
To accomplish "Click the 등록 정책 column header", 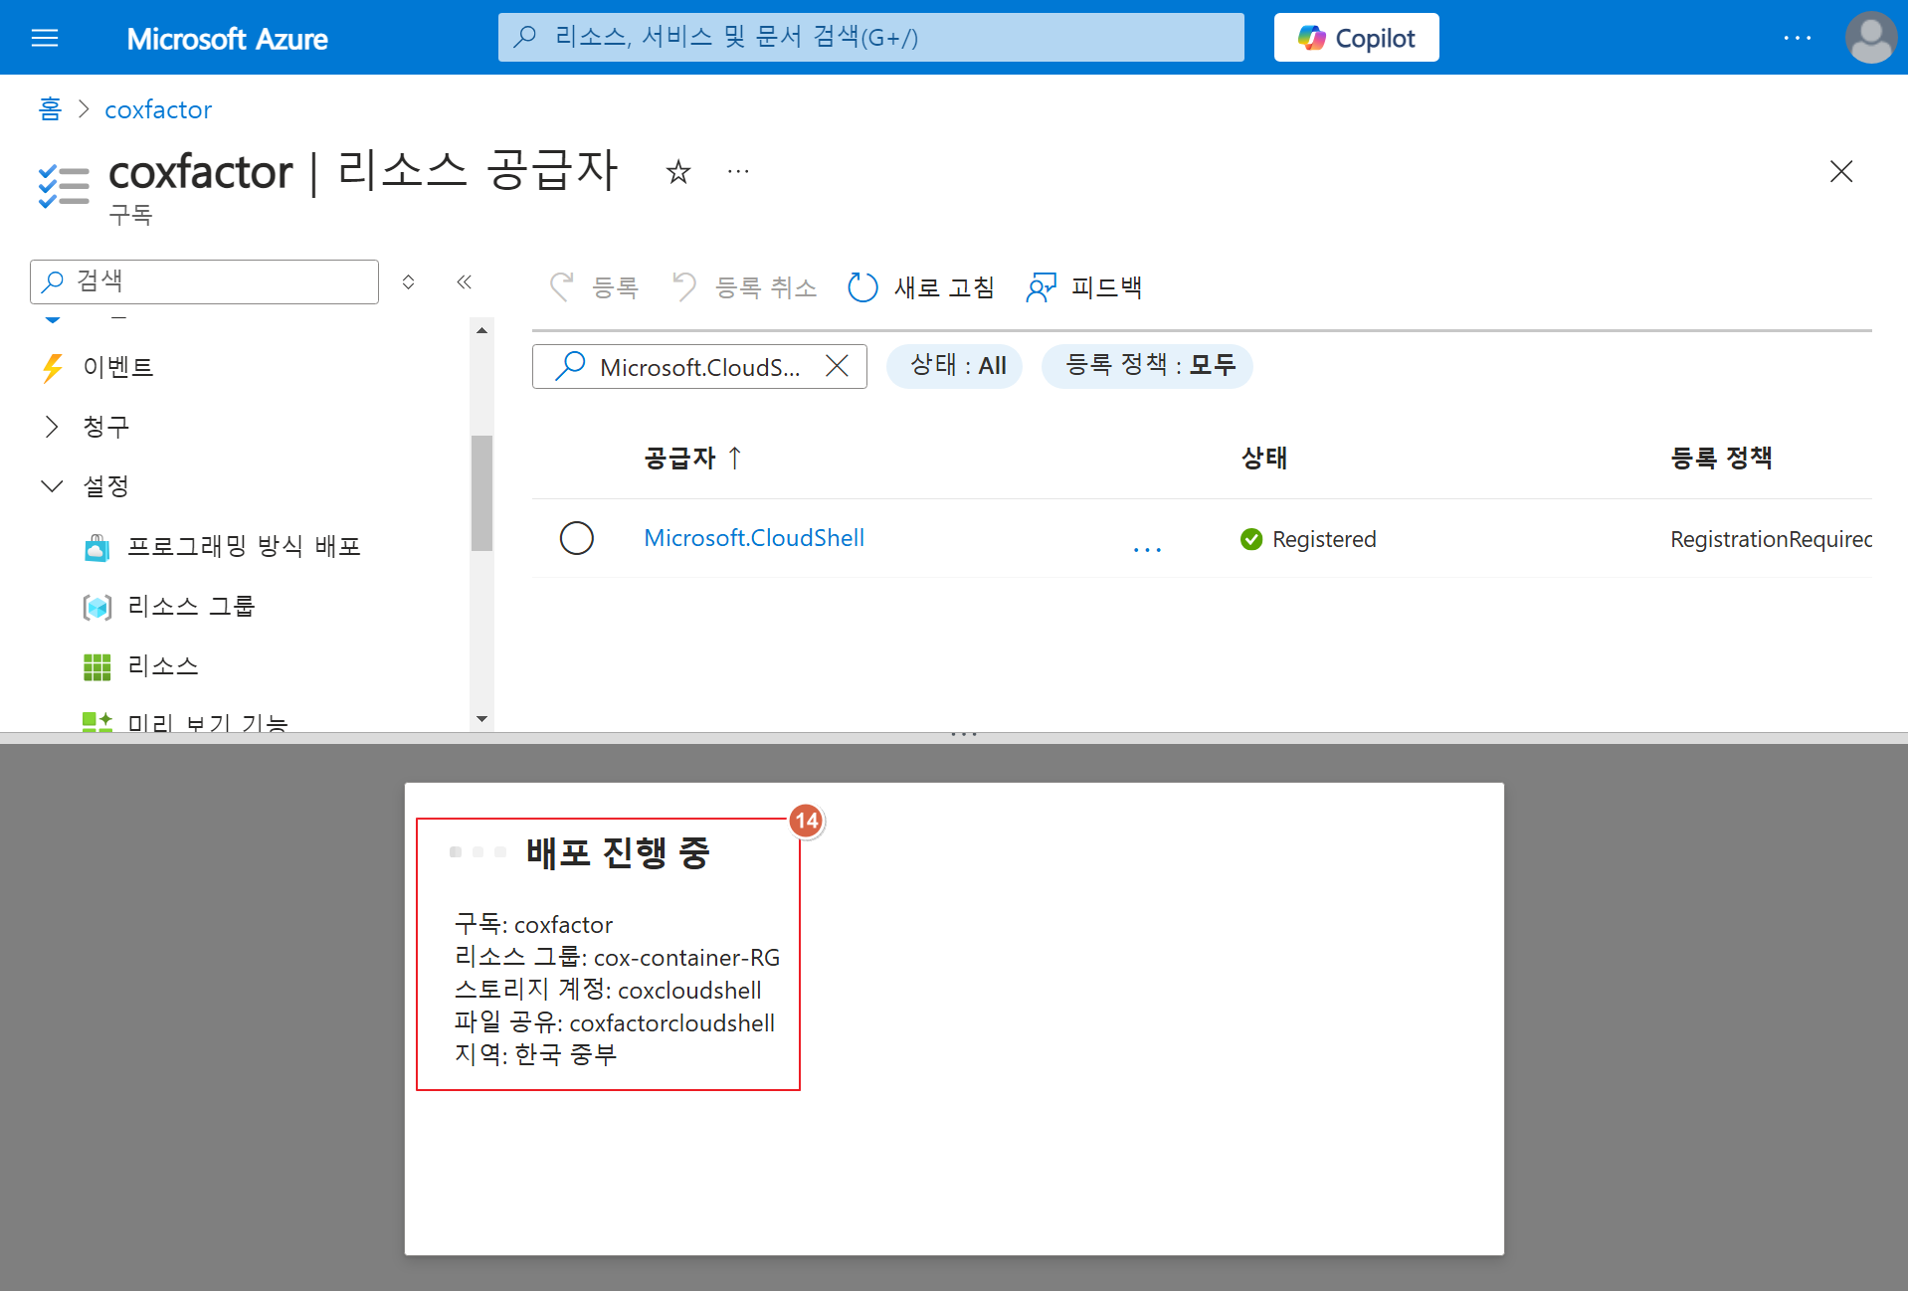I will 1721,459.
